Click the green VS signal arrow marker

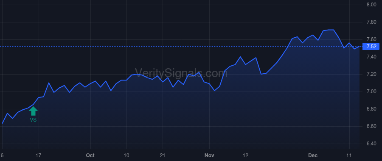[33, 111]
